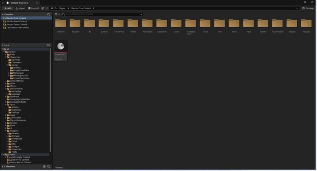The width and height of the screenshot is (317, 171).
Task: Open the filter options icon
Action: (57, 15)
